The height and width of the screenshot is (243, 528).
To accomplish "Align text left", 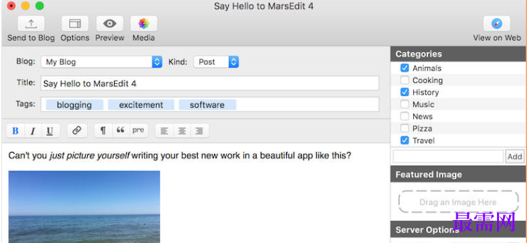I will pyautogui.click(x=164, y=131).
